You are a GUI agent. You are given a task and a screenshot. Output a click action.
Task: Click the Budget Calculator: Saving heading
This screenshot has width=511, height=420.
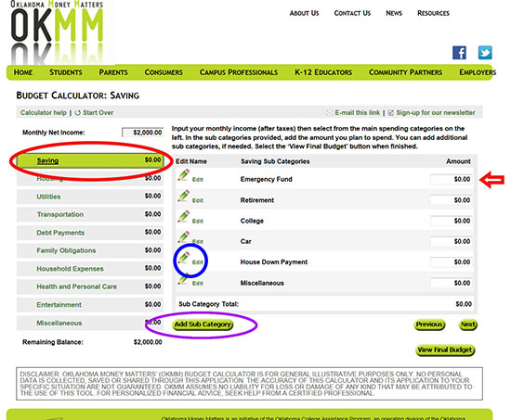tap(78, 95)
